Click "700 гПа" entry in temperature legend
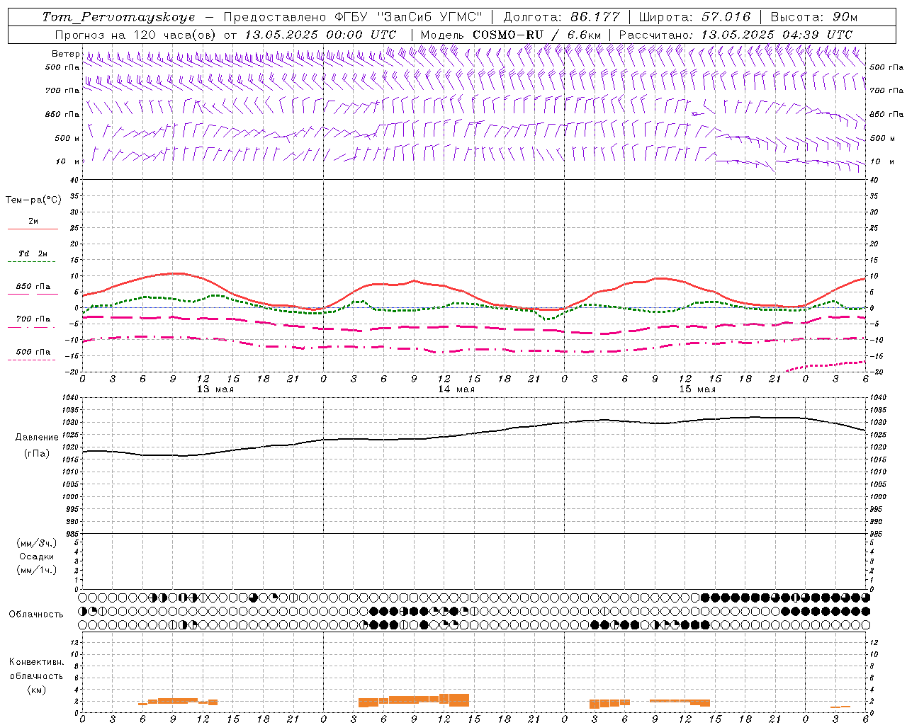Viewport: 907px width, 725px height. 33,319
